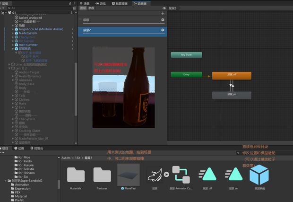Viewport: 293px width, 202px height.
Task: Click the hierarchy lock icon
Action: [70, 3]
